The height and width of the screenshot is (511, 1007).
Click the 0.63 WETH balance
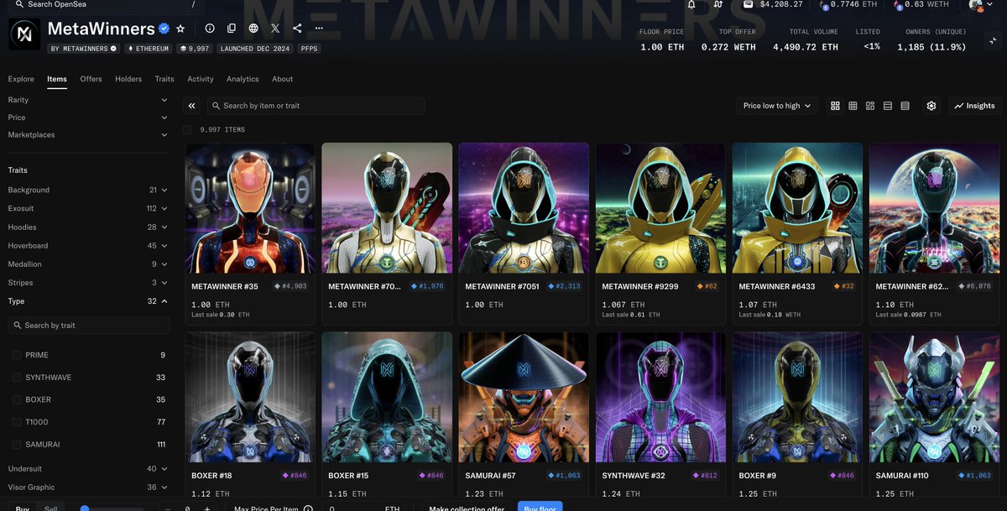(921, 4)
